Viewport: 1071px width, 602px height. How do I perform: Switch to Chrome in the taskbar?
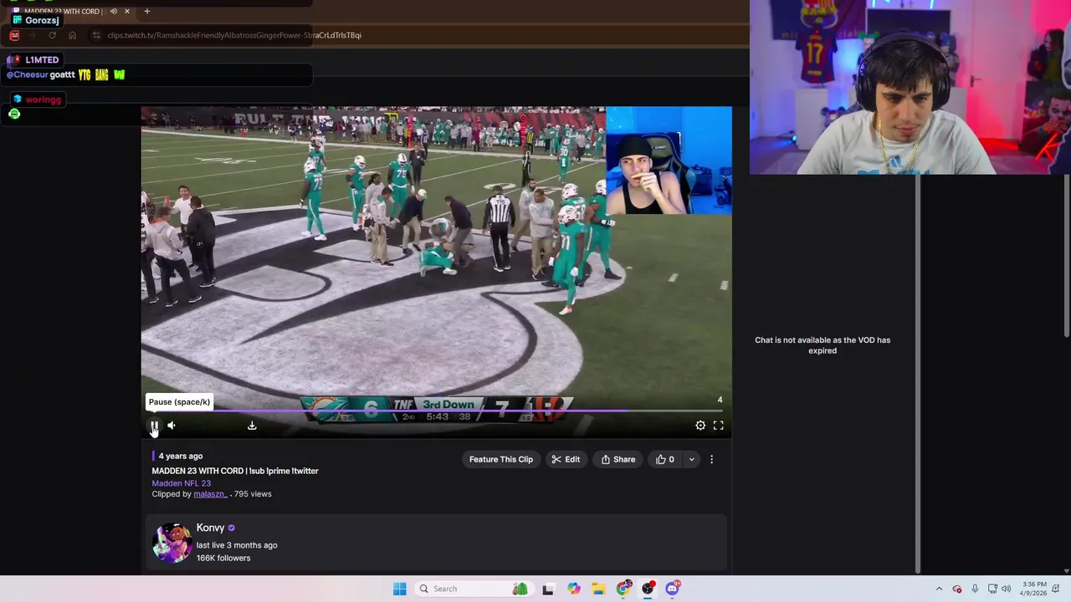tap(623, 589)
